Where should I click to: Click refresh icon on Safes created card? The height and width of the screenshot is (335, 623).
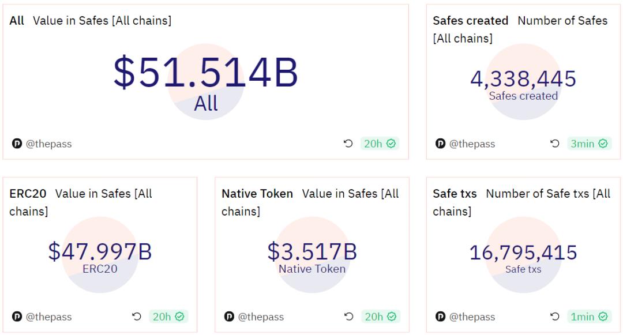pyautogui.click(x=555, y=144)
